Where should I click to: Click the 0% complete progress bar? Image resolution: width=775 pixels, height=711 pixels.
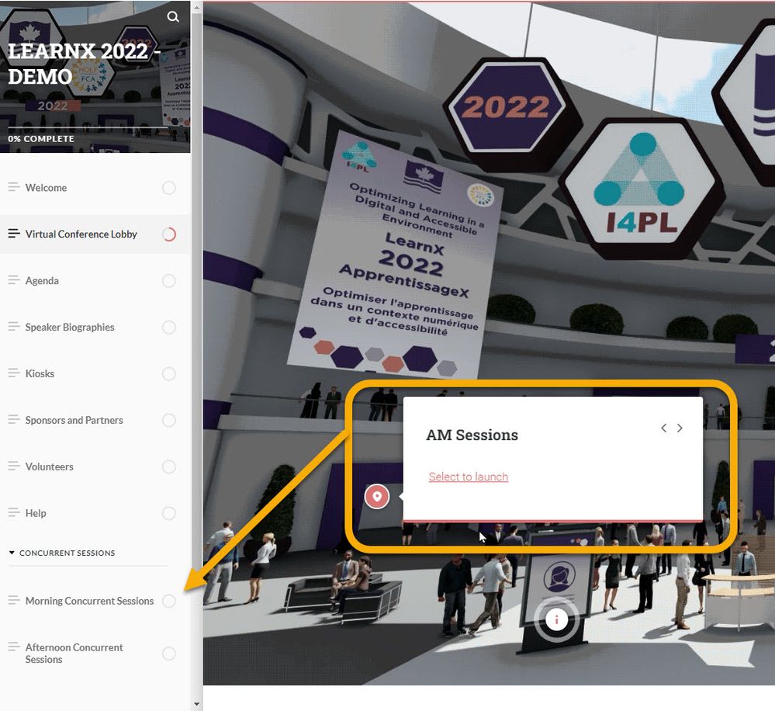(x=88, y=127)
